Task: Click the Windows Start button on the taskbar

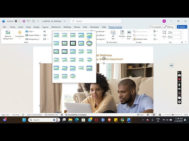Action: [24, 120]
